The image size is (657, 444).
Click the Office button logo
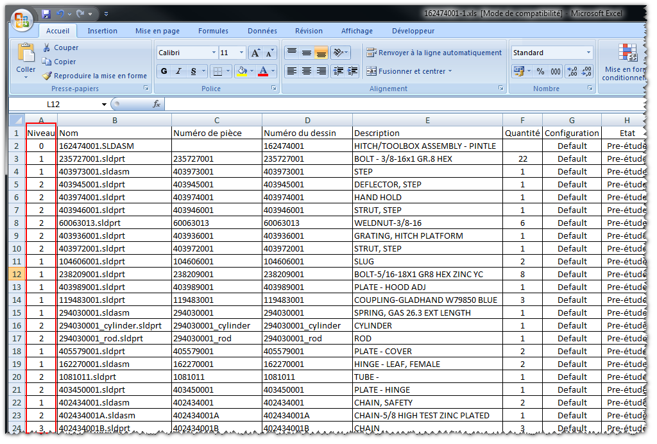click(x=22, y=21)
